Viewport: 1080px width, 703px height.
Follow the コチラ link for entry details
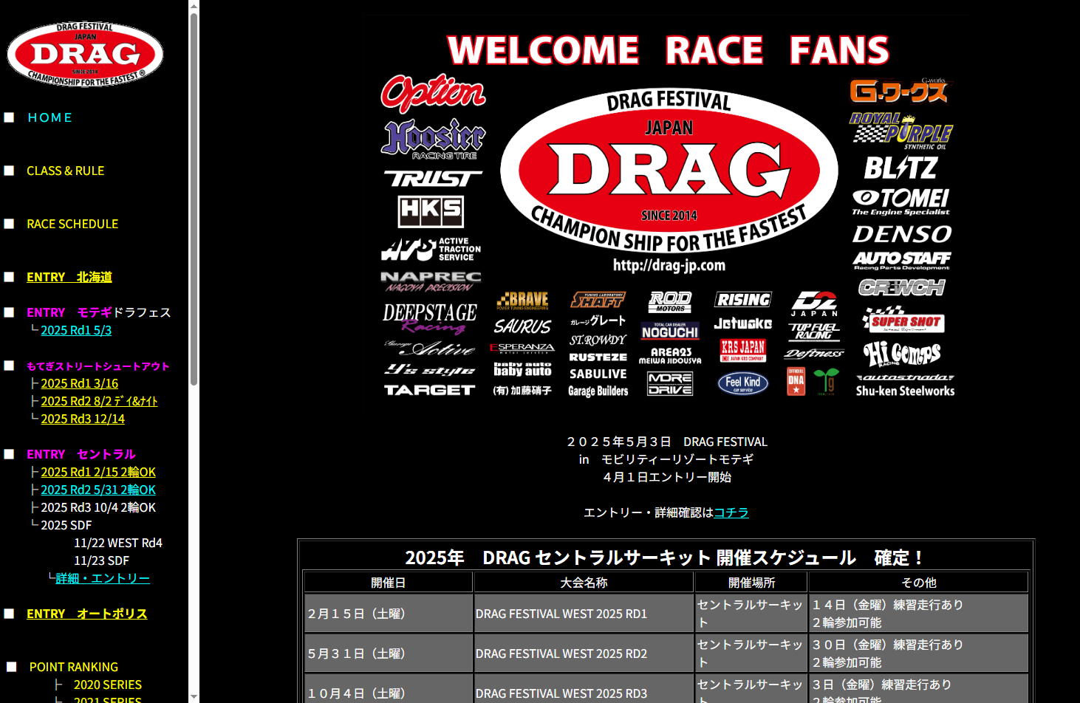tap(731, 512)
